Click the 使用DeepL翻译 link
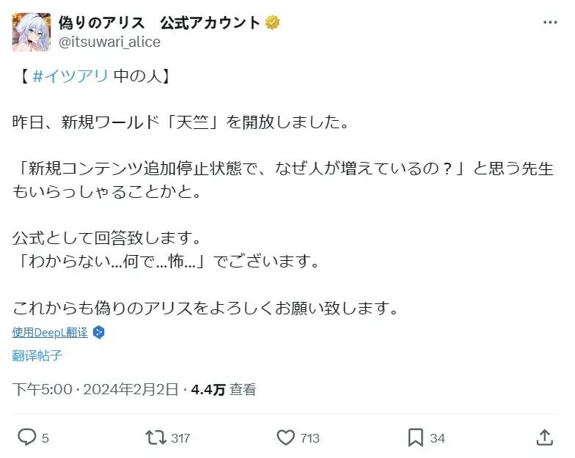575x458 pixels. click(50, 332)
